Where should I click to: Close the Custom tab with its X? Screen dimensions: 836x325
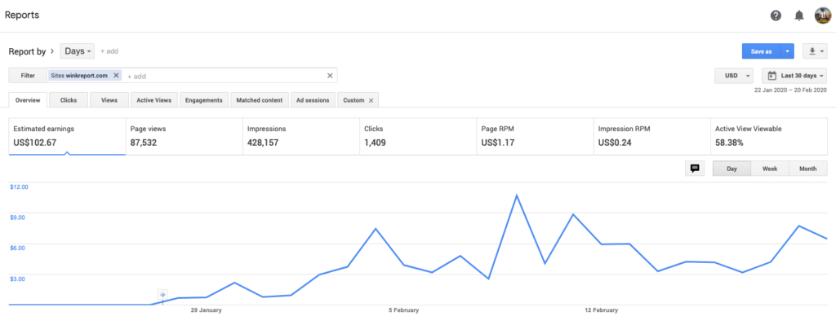pyautogui.click(x=371, y=100)
